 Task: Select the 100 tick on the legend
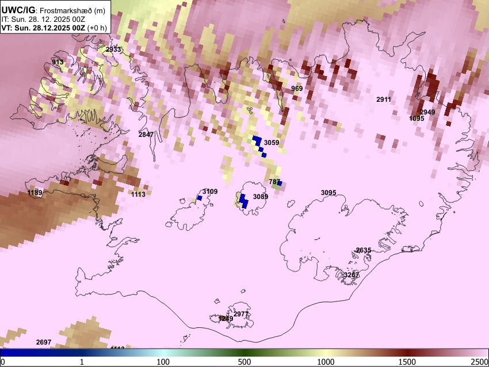163,362
